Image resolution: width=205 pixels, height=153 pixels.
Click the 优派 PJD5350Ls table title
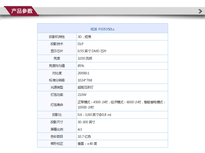pos(102,29)
